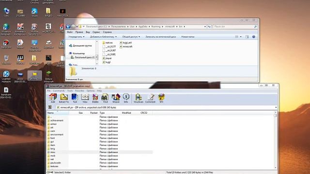The width and height of the screenshot is (310, 174).
Task: Open the Kaspersky antivirus desktop icon
Action: pos(20,29)
